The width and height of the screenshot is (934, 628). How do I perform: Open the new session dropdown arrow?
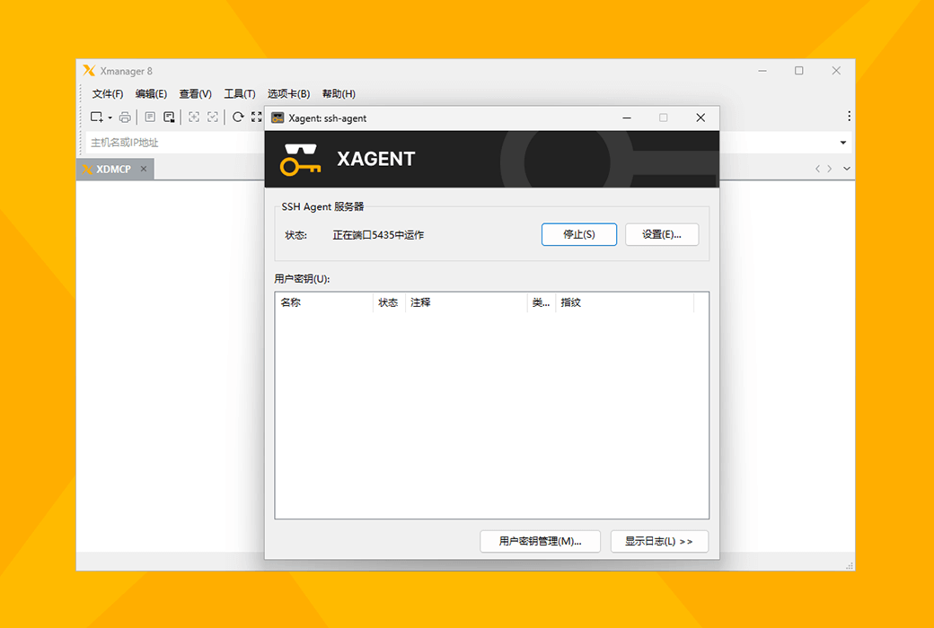point(110,118)
